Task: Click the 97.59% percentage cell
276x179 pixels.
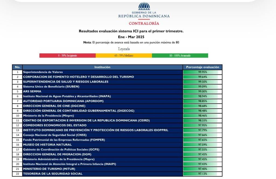Action: pyautogui.click(x=203, y=145)
